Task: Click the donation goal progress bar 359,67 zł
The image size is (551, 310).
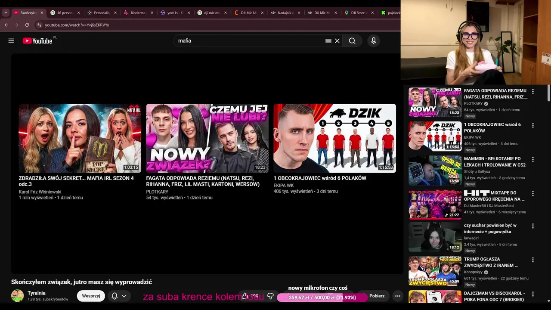Action: coord(322,298)
